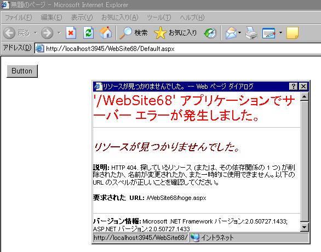Refresh the page with the green arrows icon
The width and height of the screenshot is (321, 252).
pyautogui.click(x=88, y=33)
